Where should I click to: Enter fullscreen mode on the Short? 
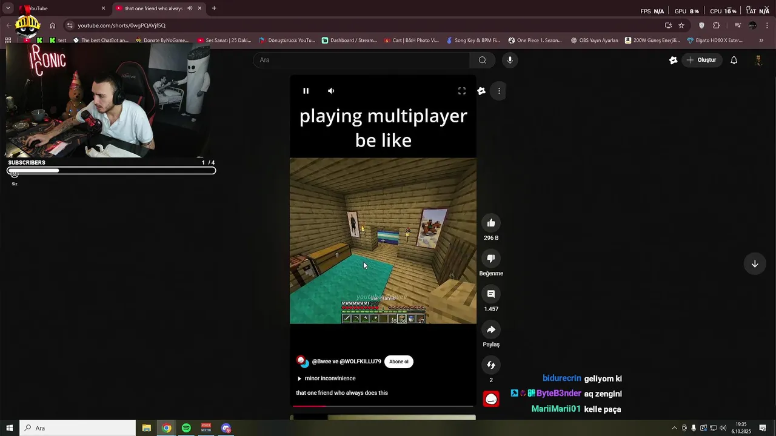coord(462,91)
